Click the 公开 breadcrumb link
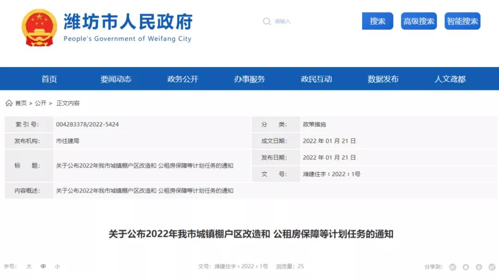Screen dimensions: 499x279 tap(41, 103)
